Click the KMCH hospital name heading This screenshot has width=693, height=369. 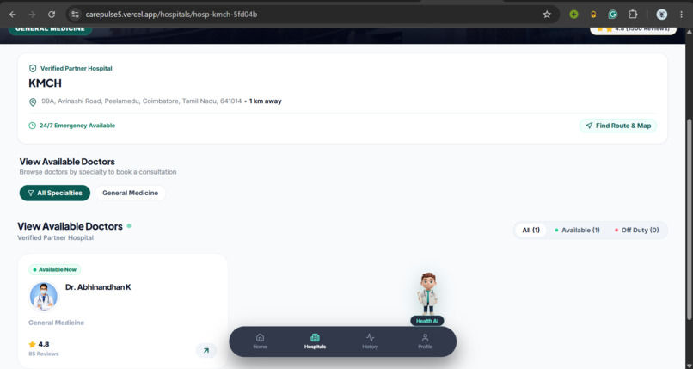coord(45,83)
